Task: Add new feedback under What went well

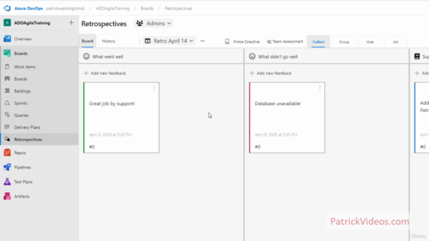Action: point(105,73)
